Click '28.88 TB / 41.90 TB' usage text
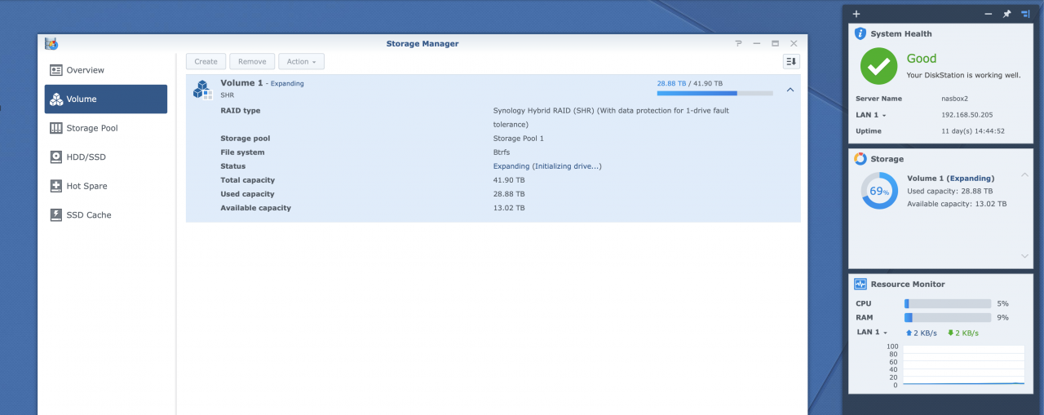The height and width of the screenshot is (415, 1044). (x=690, y=83)
